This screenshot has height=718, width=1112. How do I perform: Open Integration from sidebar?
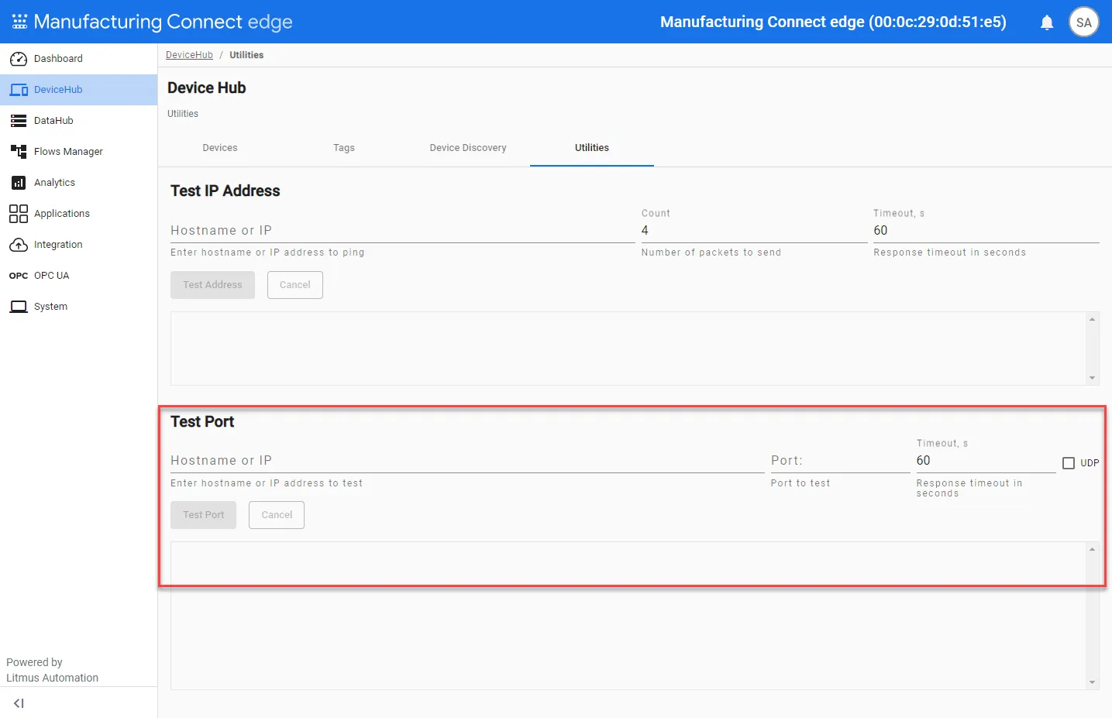coord(78,245)
